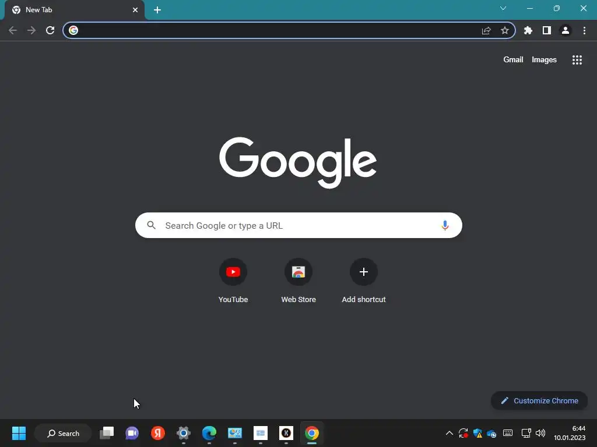Click the Search Google or type a URL box

point(298,225)
